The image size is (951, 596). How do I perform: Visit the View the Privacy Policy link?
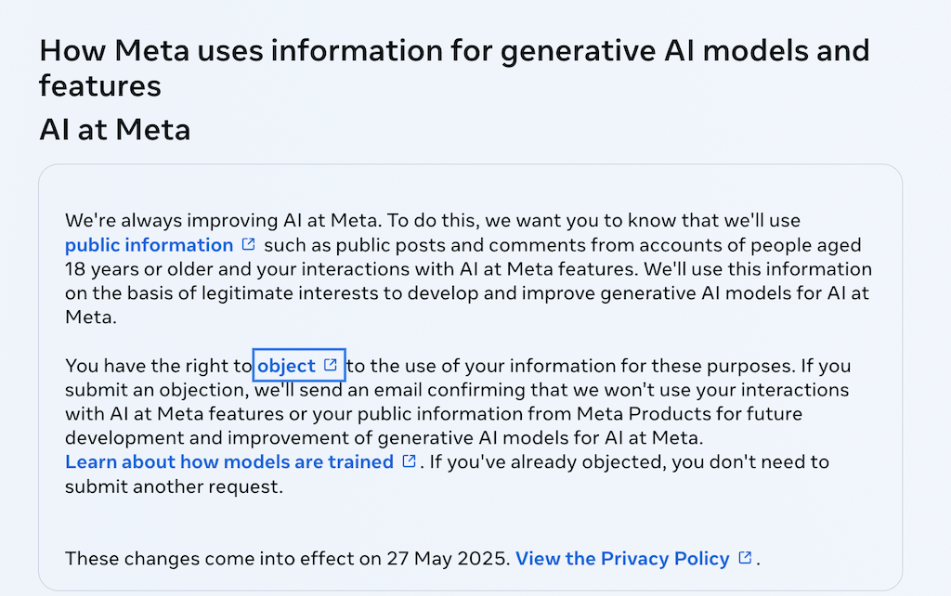pyautogui.click(x=622, y=559)
